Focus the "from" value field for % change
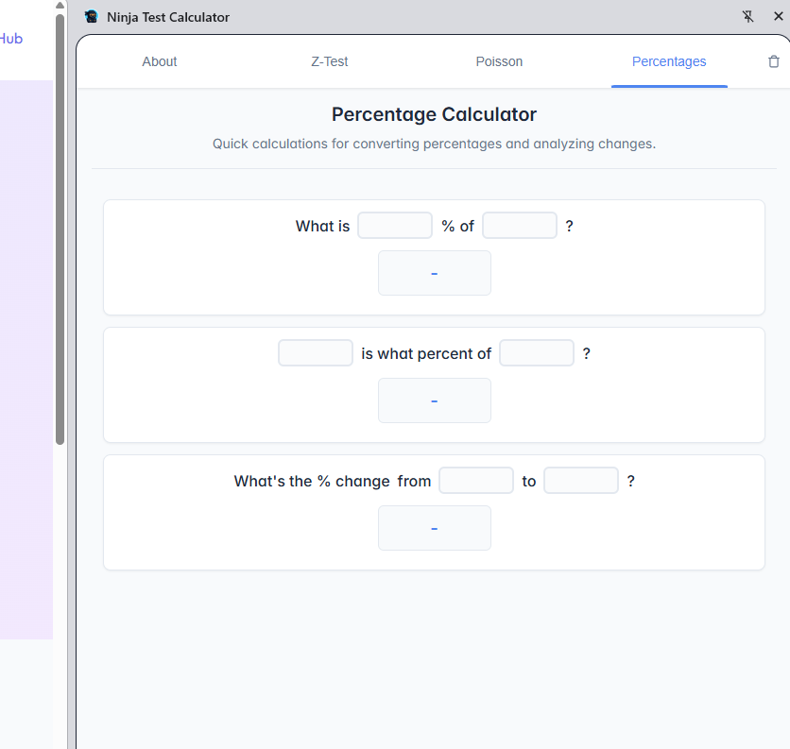790x749 pixels. click(x=476, y=481)
